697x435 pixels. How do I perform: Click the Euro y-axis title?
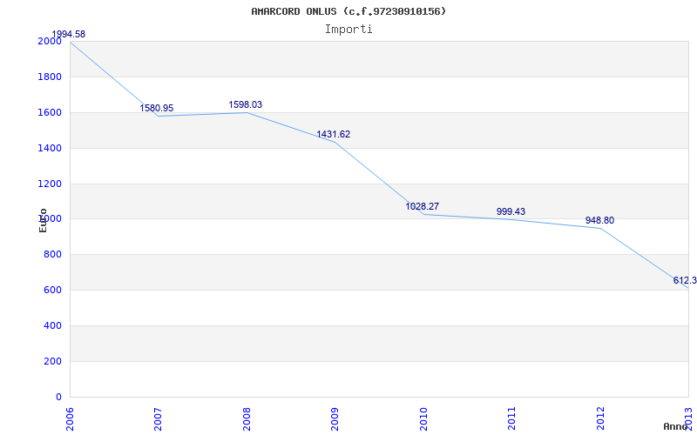tap(43, 219)
